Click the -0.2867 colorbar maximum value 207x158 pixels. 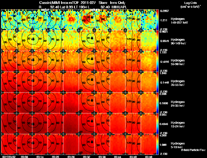(164, 11)
